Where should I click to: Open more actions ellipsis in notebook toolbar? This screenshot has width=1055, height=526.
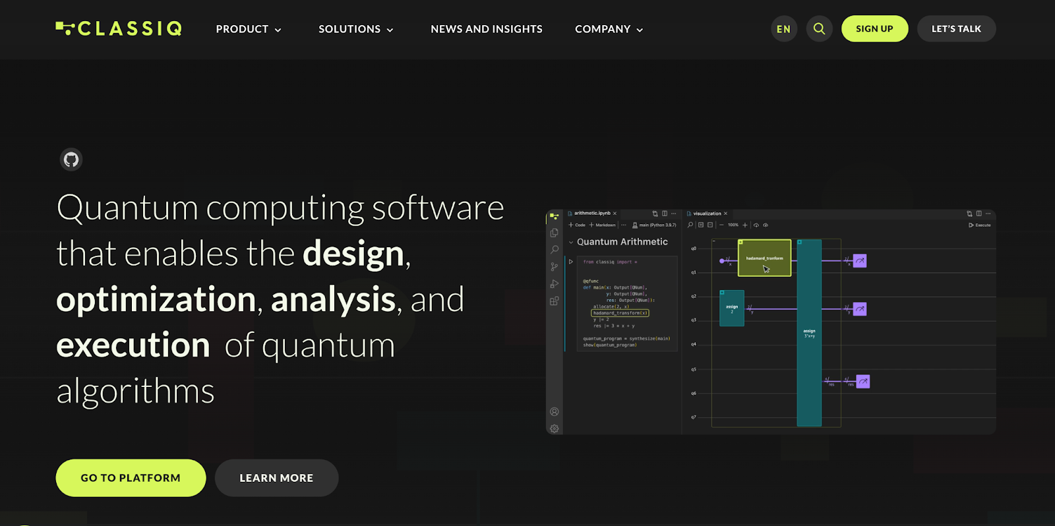point(624,225)
